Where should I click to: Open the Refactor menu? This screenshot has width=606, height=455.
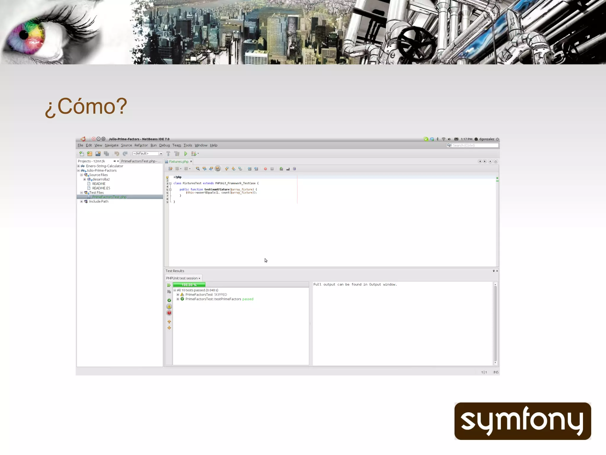[x=141, y=145]
